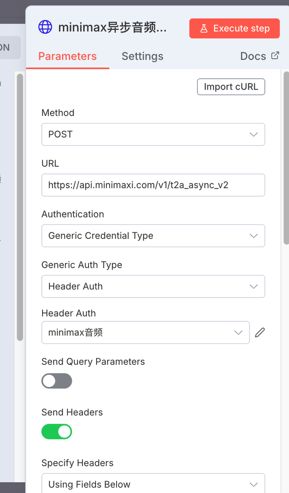Disable the Send Headers toggle
This screenshot has height=493, width=289.
(57, 432)
